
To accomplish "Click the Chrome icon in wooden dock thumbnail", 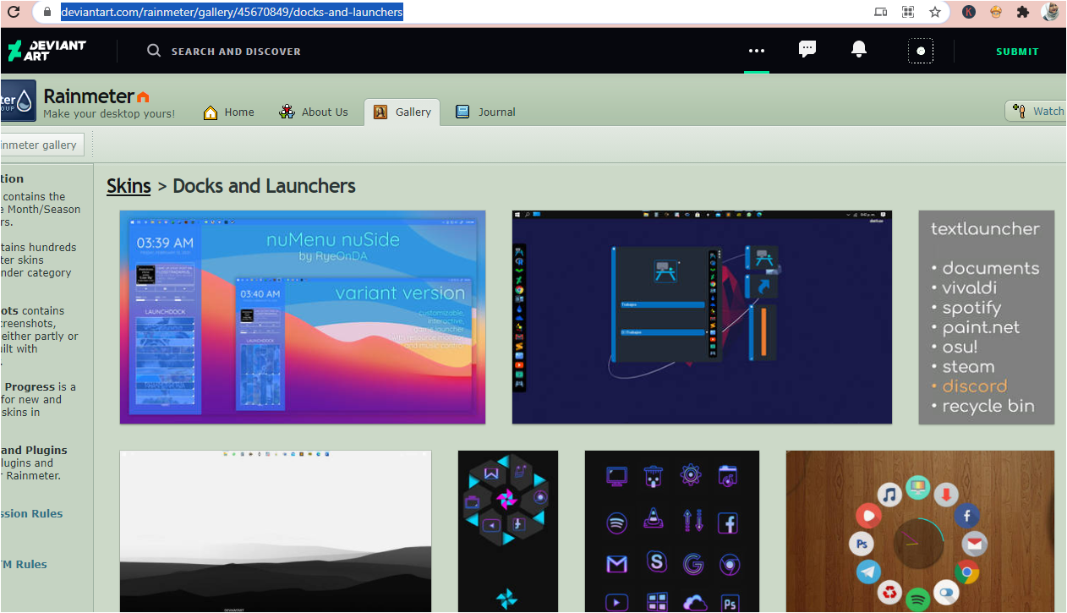I will (x=967, y=572).
